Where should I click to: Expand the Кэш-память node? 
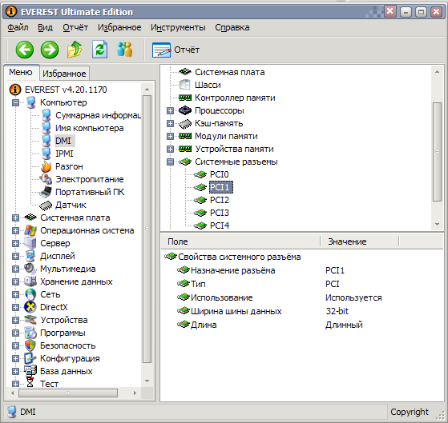(x=170, y=123)
